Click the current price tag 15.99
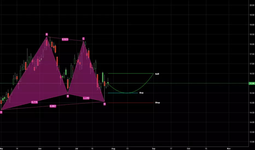The height and width of the screenshot is (150, 255). pos(252,83)
